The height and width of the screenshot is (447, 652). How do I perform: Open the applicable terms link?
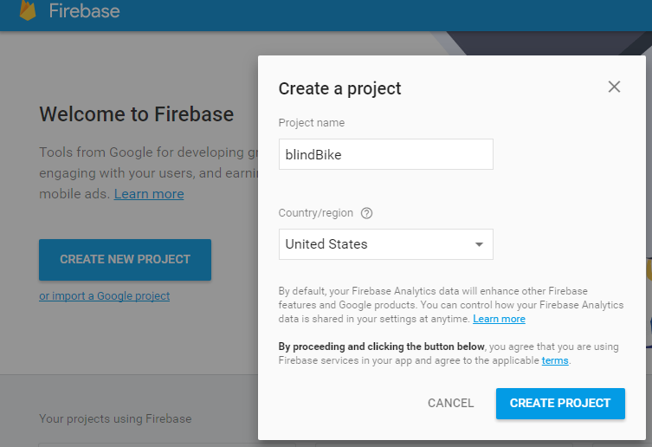click(x=555, y=360)
